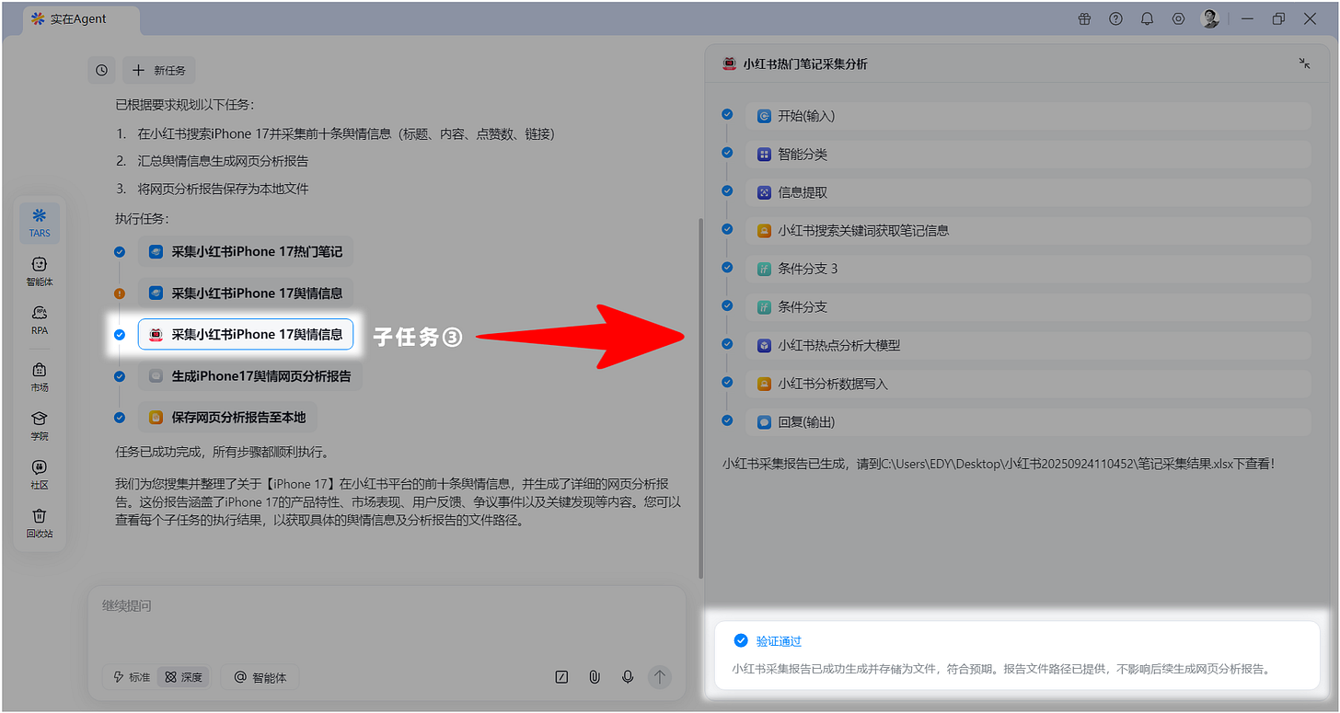Image resolution: width=1340 pixels, height=713 pixels.
Task: Click the 任务已成功完成 status line
Action: [x=222, y=453]
